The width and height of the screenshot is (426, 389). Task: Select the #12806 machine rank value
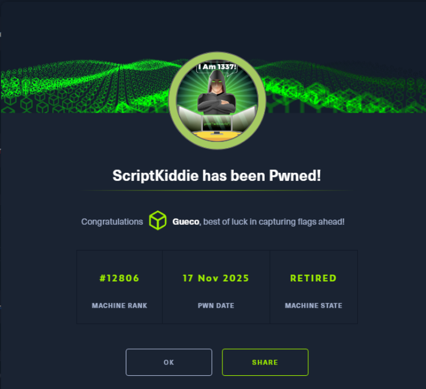pos(120,278)
